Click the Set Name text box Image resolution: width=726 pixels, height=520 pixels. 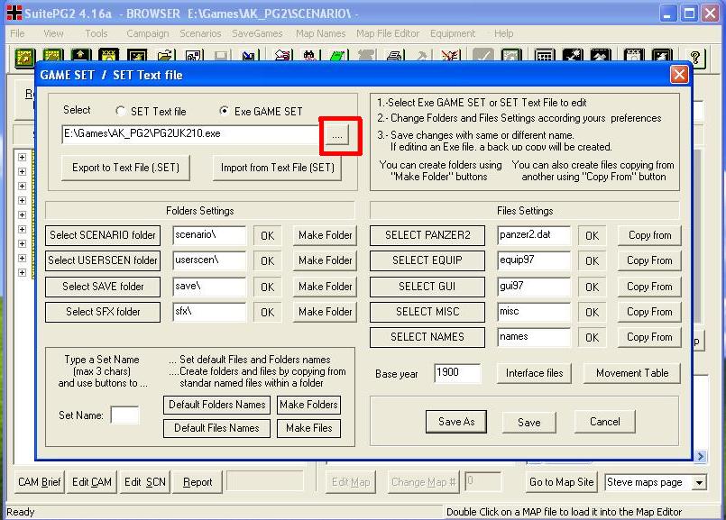pos(124,415)
